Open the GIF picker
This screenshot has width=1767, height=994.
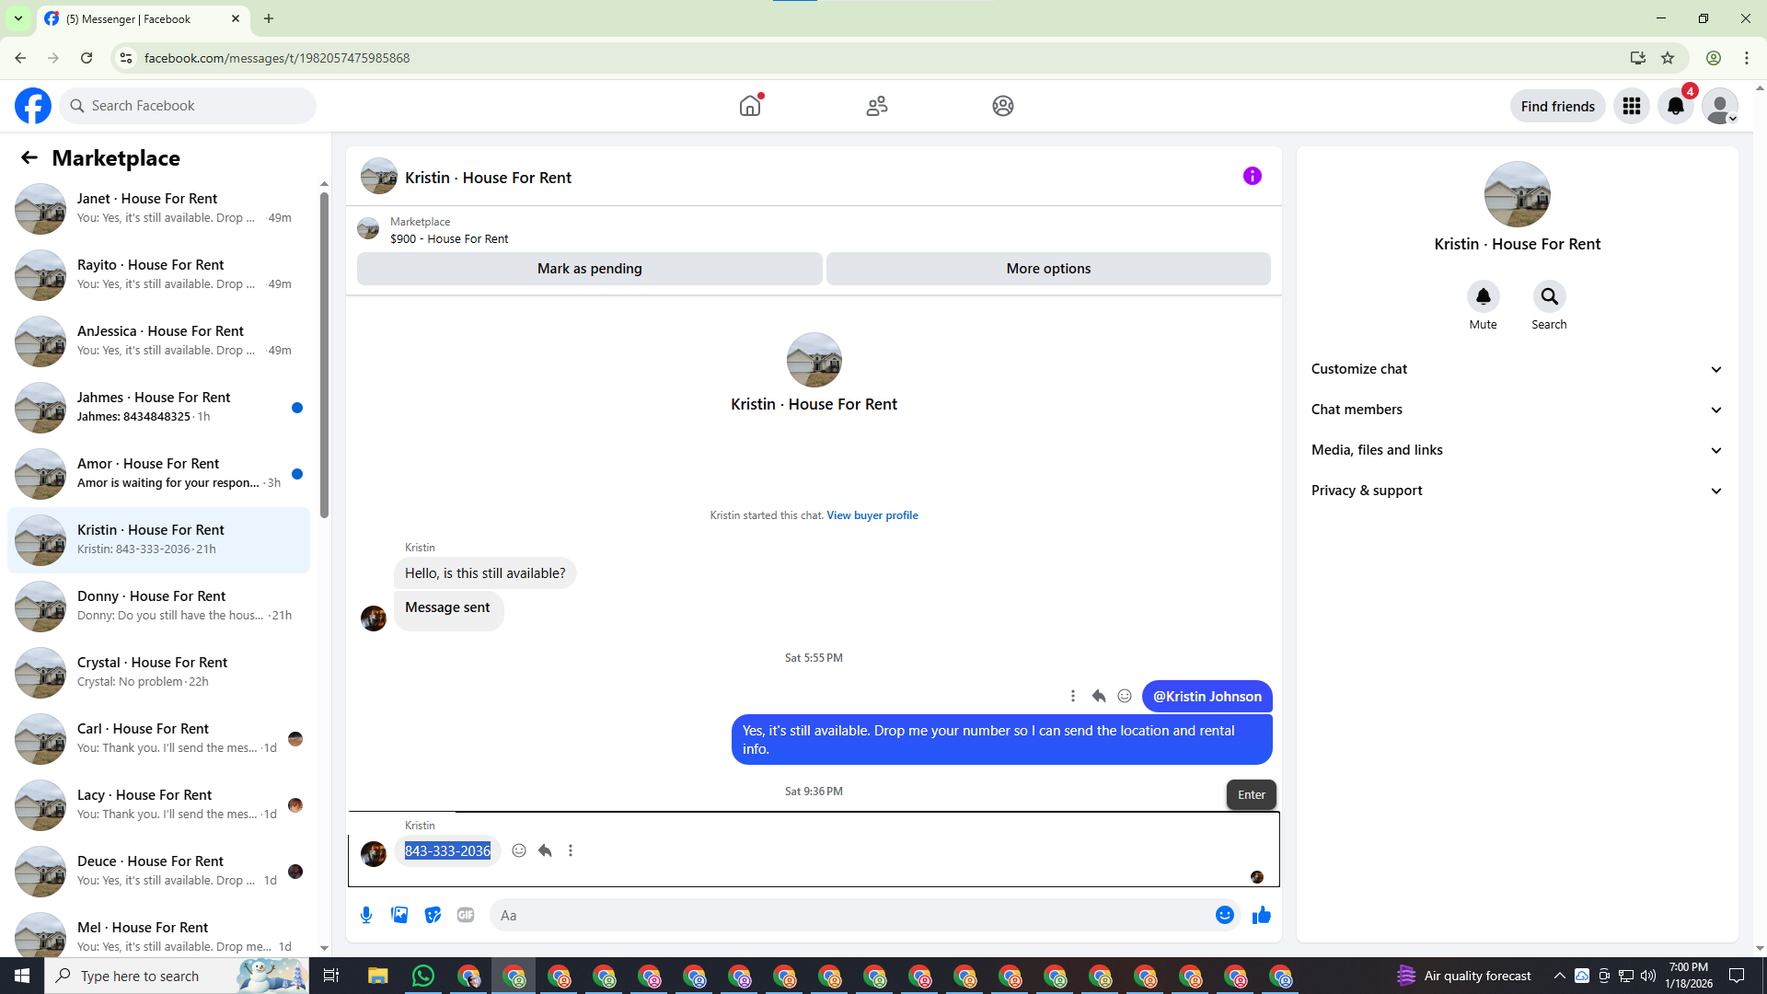coord(466,915)
